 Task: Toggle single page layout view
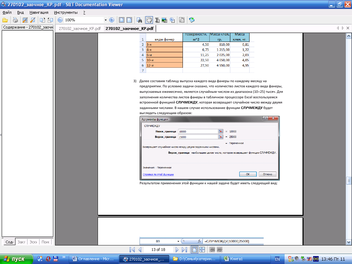tap(195, 250)
